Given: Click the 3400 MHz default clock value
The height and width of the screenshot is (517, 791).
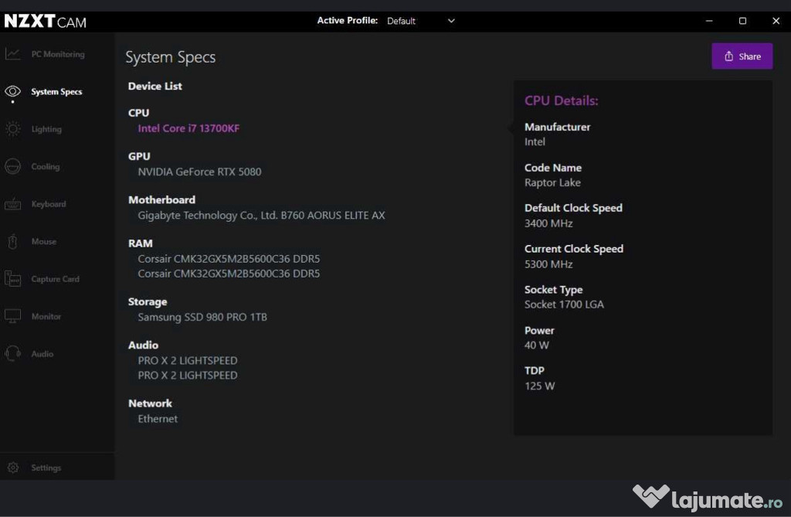Looking at the screenshot, I should tap(548, 223).
